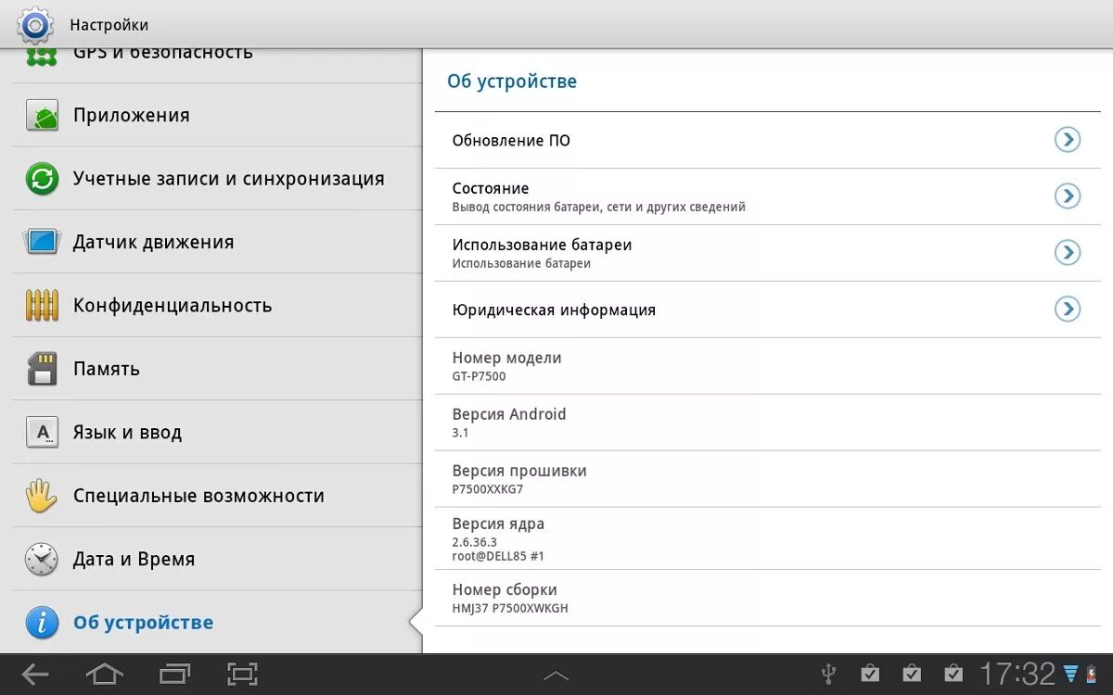Select Учетные записи и синхронизация
Screen dimensions: 1113x695
[x=217, y=179]
